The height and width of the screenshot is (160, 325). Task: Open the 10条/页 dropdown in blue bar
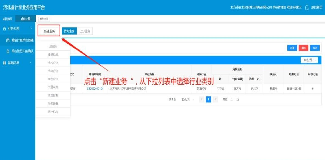point(309,60)
